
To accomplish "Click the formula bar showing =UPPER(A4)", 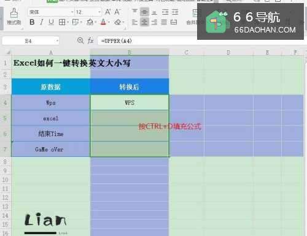I will [147, 41].
